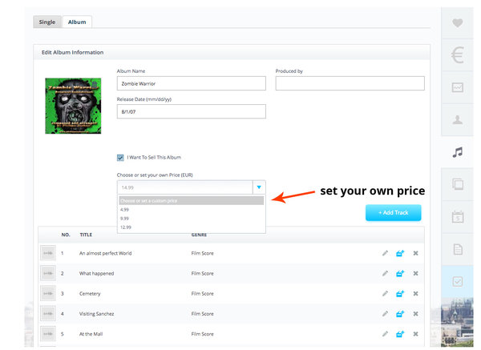Open the heart favorites sidebar icon
Screen dimensions: 481x350
click(458, 23)
